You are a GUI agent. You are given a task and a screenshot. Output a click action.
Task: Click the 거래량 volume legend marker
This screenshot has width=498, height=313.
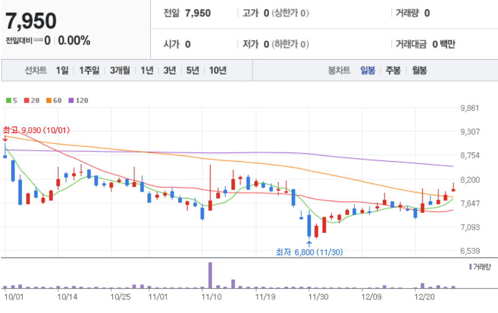pos(480,267)
